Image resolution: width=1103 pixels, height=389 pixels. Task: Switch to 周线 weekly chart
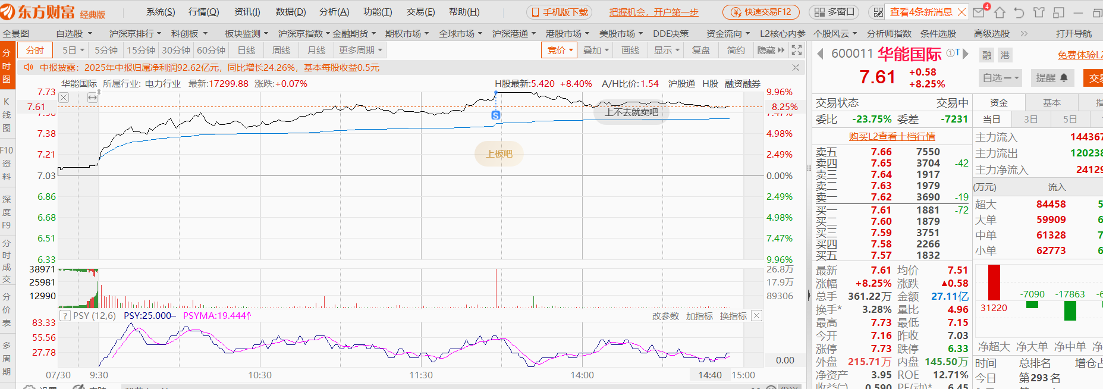[281, 51]
